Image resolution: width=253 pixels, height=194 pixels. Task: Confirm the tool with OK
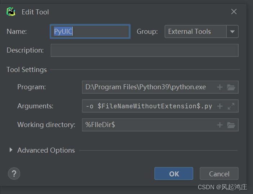174,174
